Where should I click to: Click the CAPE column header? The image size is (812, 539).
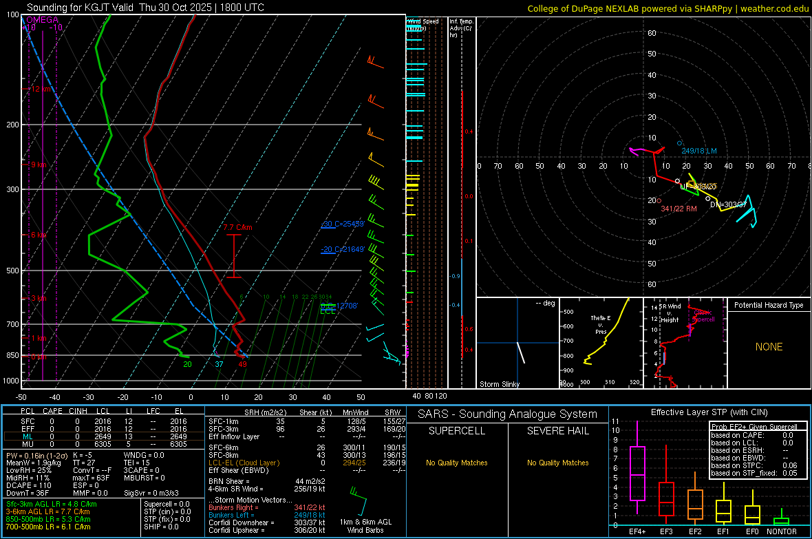[52, 411]
